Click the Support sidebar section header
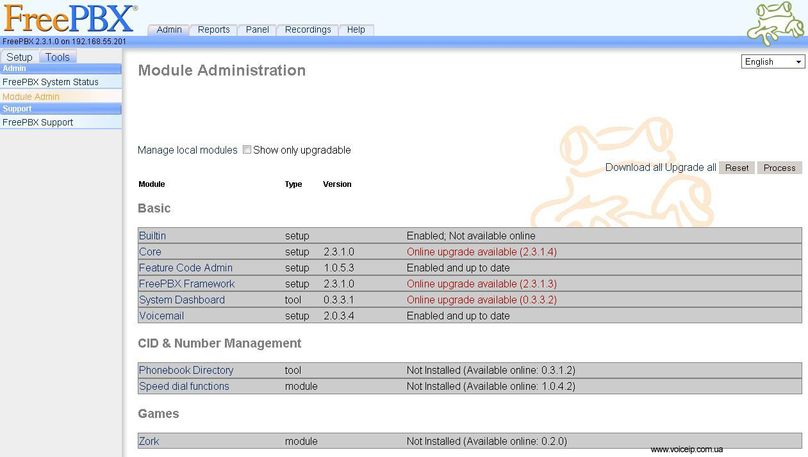This screenshot has width=808, height=457. [61, 109]
